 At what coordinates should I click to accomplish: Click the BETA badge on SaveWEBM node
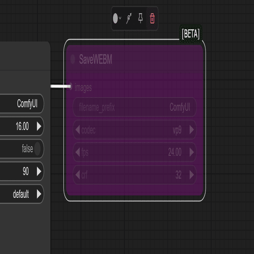191,34
